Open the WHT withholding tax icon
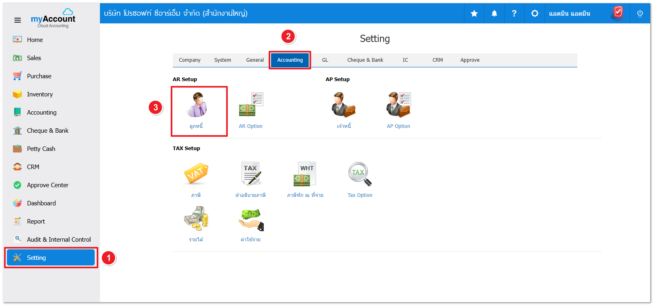Viewport: 653px width, 305px height. click(305, 174)
